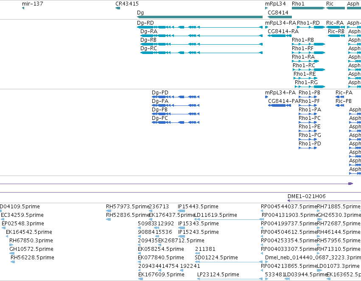Screen dimensions: 361x281
Task: Click the RH57973.5prime EST label
Action: pos(128,207)
